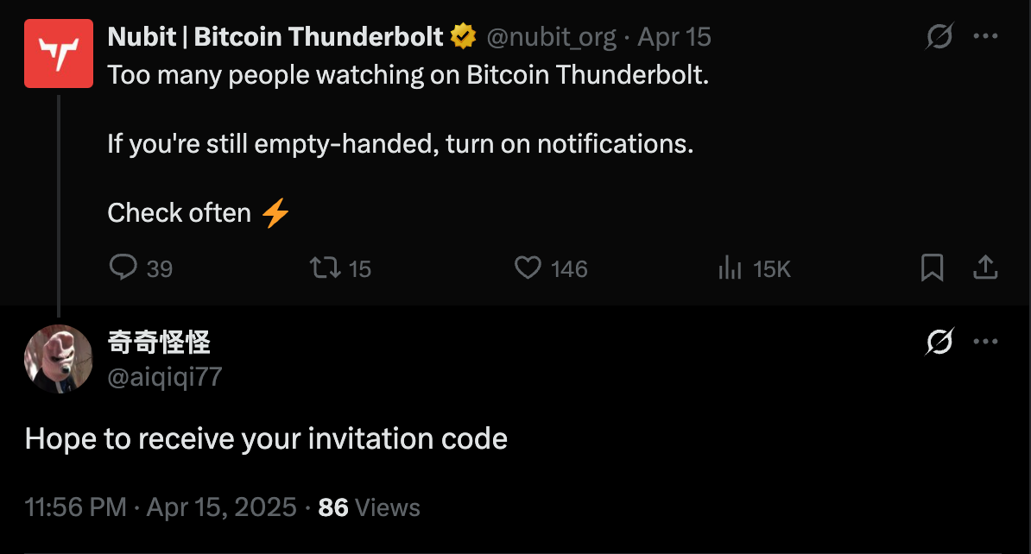Image resolution: width=1031 pixels, height=554 pixels.
Task: Click the Grok icon on the aiqiqi77 reply
Action: (x=939, y=343)
